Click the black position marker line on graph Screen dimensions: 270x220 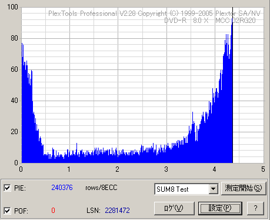click(x=232, y=85)
